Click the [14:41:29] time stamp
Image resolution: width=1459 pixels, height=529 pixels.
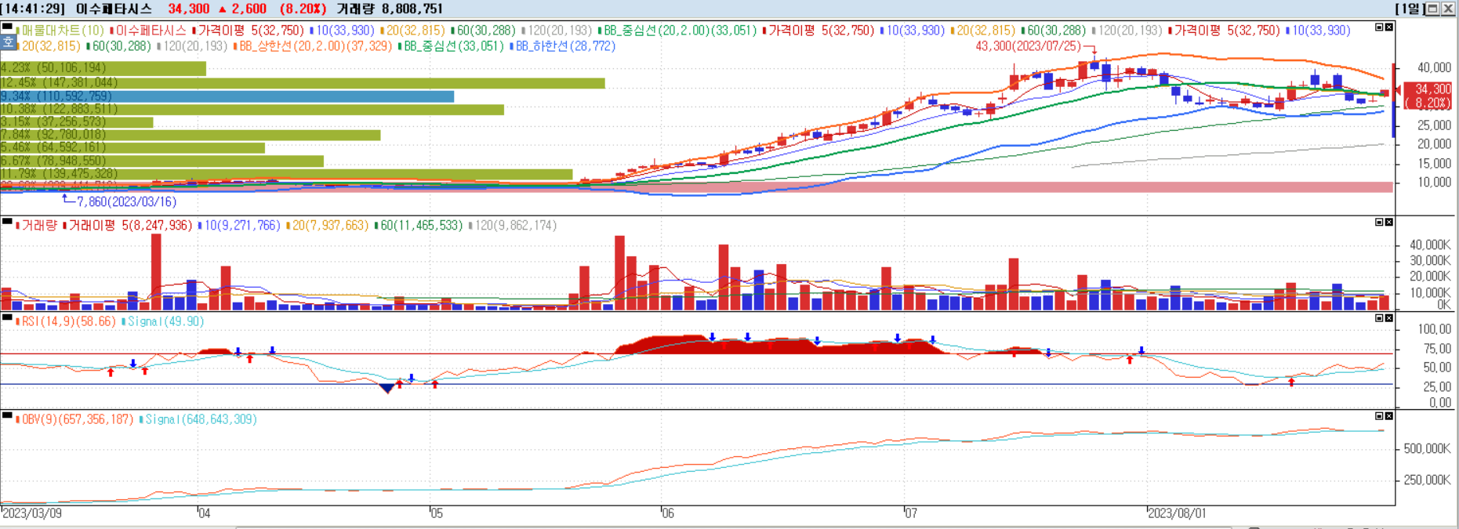coord(34,9)
